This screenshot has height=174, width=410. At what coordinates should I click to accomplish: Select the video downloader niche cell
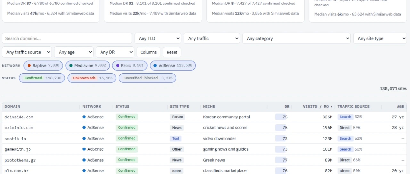coord(220,139)
